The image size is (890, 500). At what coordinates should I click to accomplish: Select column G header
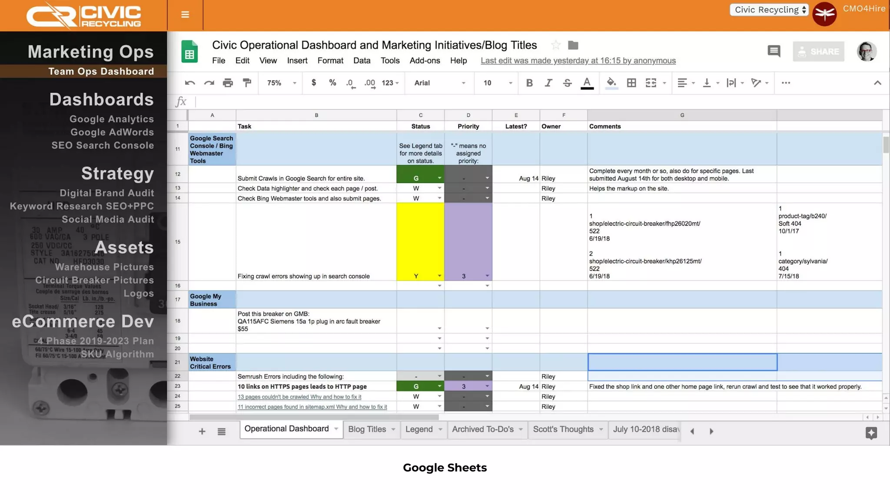coord(682,115)
